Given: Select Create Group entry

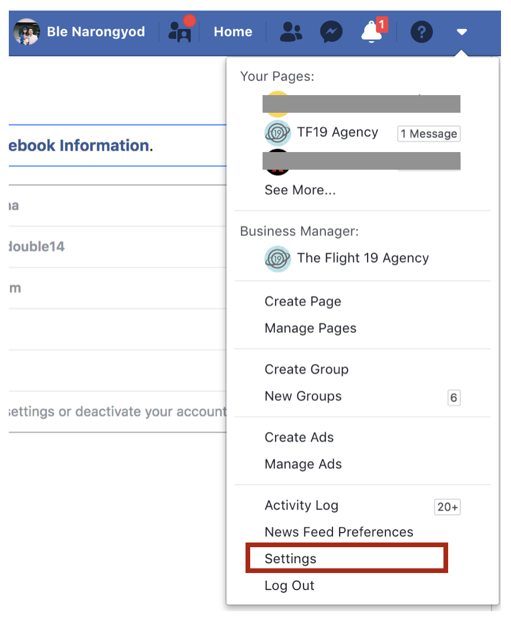Looking at the screenshot, I should click(x=307, y=369).
